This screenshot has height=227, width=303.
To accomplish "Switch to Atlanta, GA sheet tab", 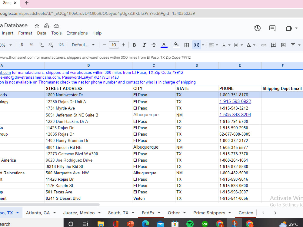I will [38, 213].
